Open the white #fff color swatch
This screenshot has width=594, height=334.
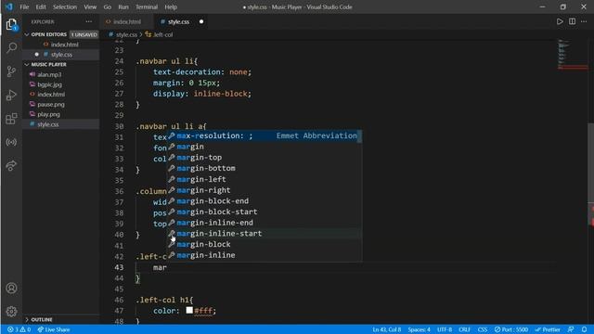(189, 311)
